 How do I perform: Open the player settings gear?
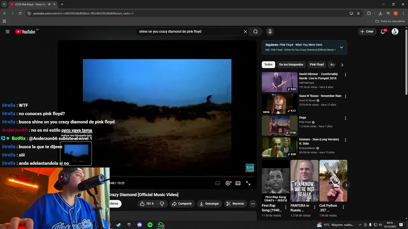pyautogui.click(x=228, y=183)
